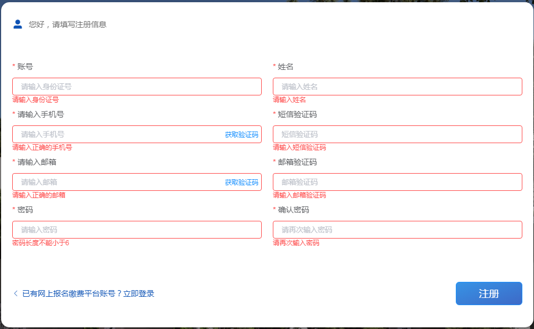Request verification code for email
This screenshot has height=329, width=534.
coord(241,183)
